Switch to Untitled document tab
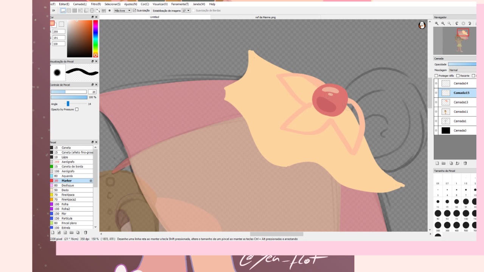This screenshot has height=272, width=484. [155, 17]
